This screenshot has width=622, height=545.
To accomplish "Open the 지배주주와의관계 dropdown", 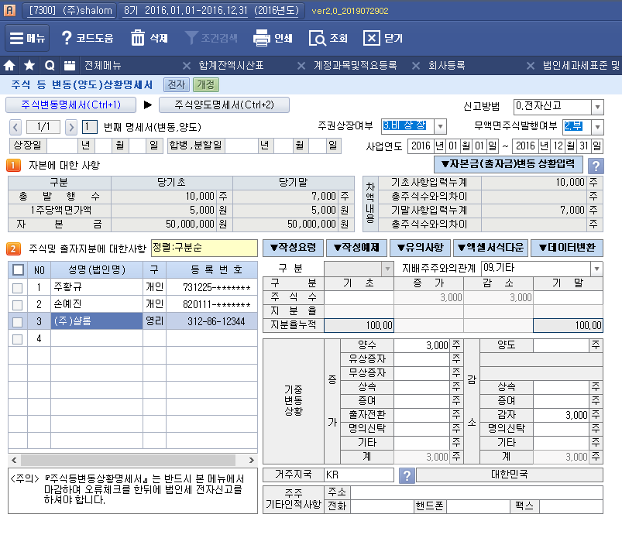I will (x=596, y=269).
